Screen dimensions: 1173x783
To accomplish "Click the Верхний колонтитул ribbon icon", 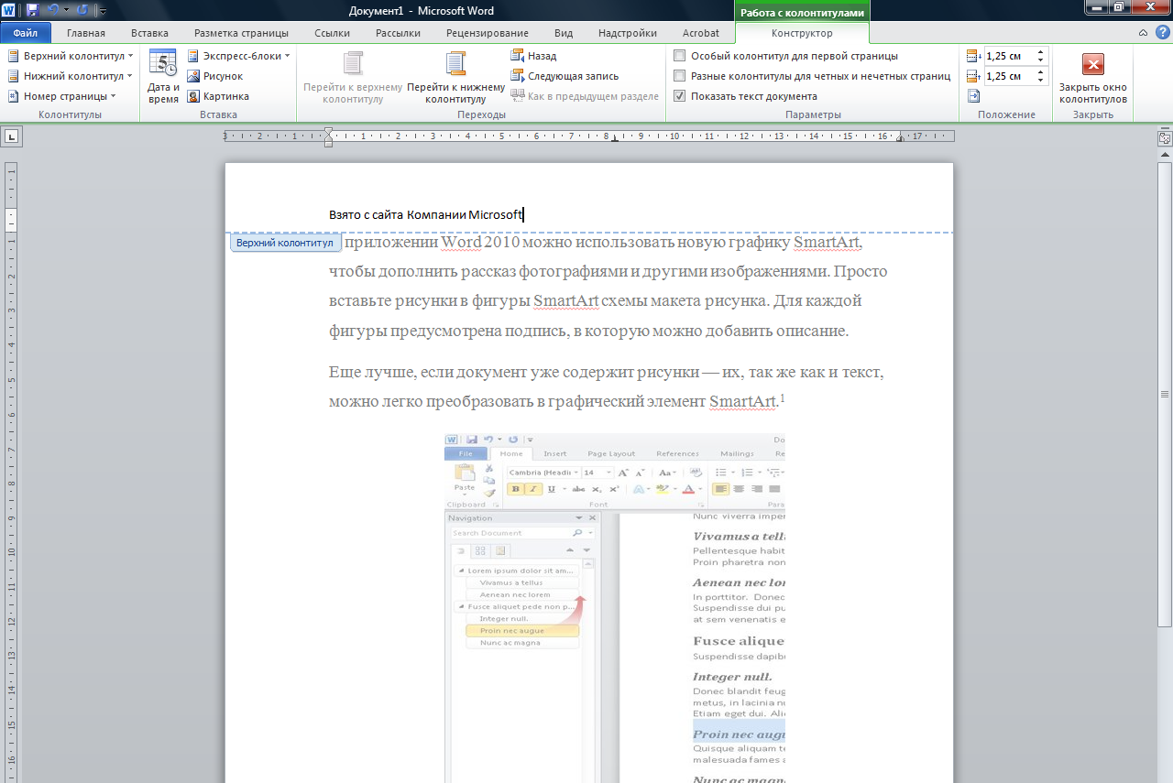I will coord(14,56).
